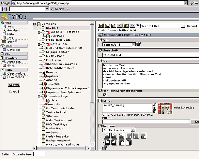Open the Anzeigen module
The image size is (199, 159).
[14, 30]
